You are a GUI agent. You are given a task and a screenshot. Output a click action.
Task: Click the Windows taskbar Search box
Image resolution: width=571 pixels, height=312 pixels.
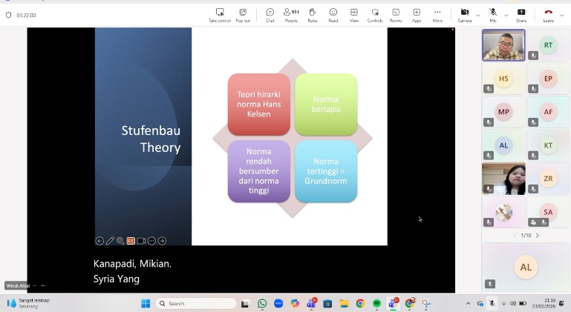pos(196,303)
